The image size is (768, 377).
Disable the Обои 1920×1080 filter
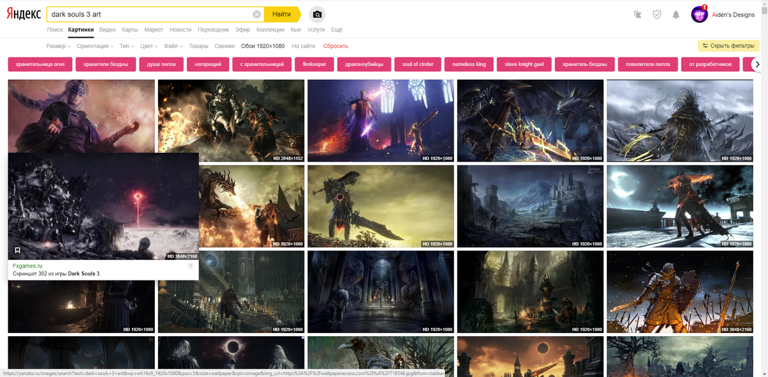click(263, 46)
